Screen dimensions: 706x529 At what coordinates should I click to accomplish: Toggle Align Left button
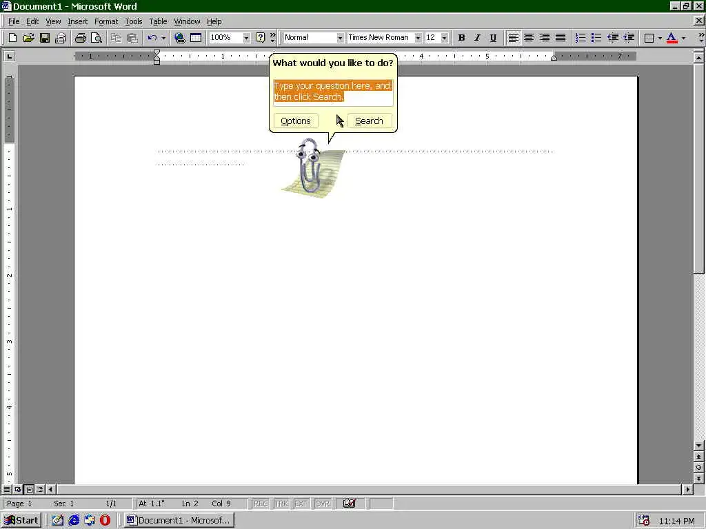click(x=513, y=38)
